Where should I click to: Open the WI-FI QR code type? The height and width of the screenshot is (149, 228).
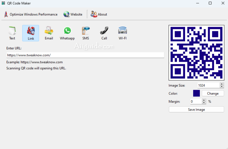(122, 33)
